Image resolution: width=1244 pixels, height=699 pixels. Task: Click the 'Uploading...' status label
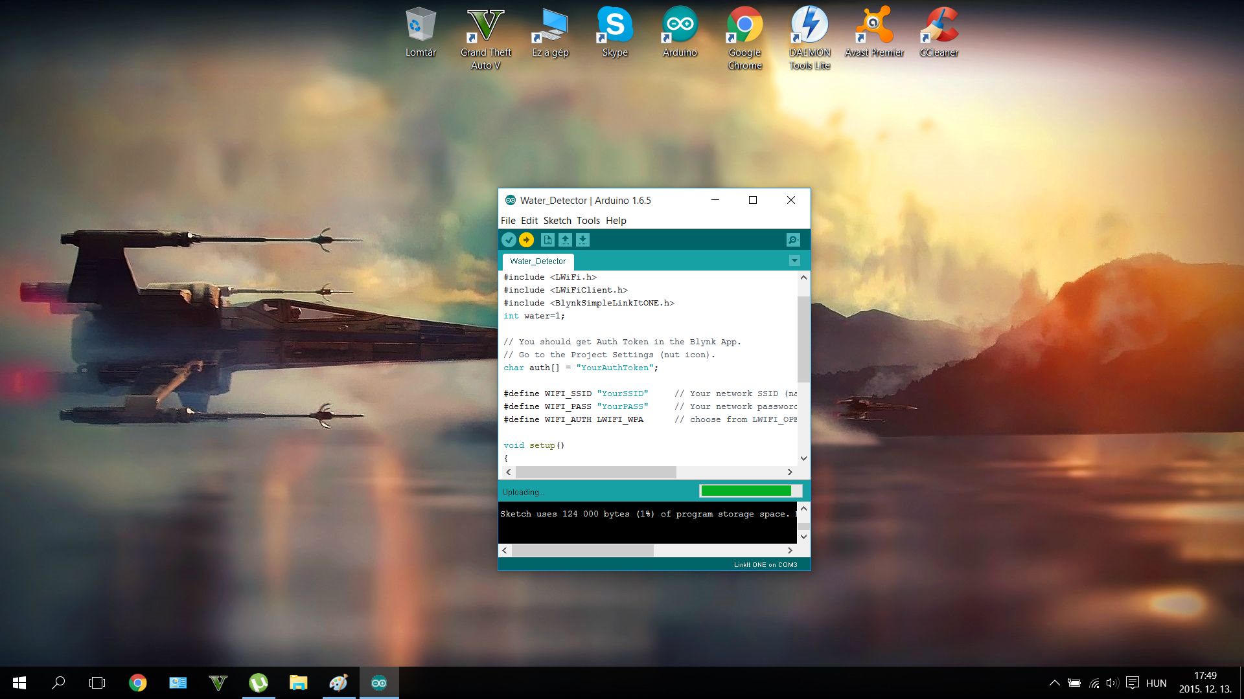(523, 493)
